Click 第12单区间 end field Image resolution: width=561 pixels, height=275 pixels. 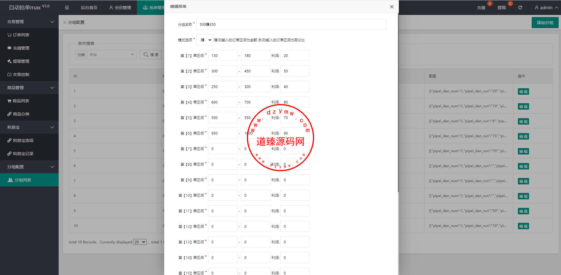click(x=255, y=226)
